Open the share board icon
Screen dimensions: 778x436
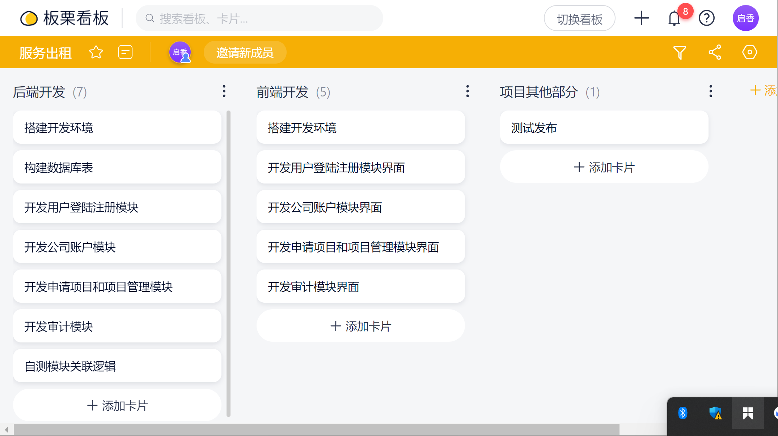click(715, 52)
